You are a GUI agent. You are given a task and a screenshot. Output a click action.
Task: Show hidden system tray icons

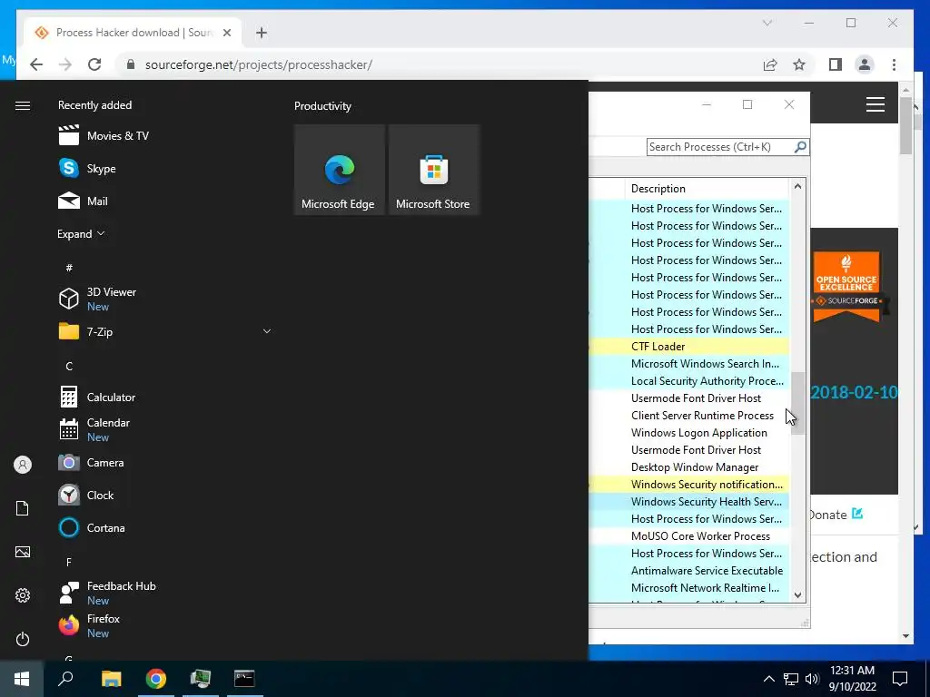[768, 679]
